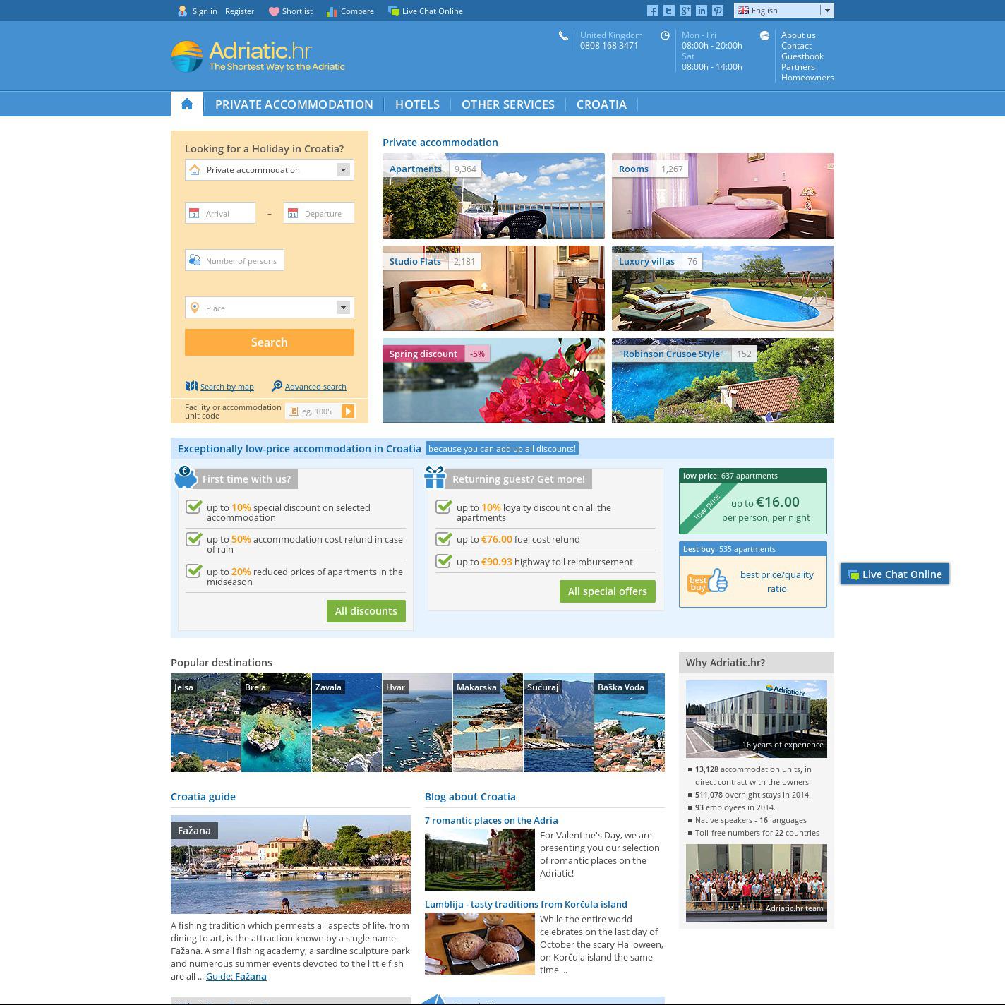Open the CROATIA menu
The width and height of the screenshot is (1005, 1005).
(x=601, y=104)
